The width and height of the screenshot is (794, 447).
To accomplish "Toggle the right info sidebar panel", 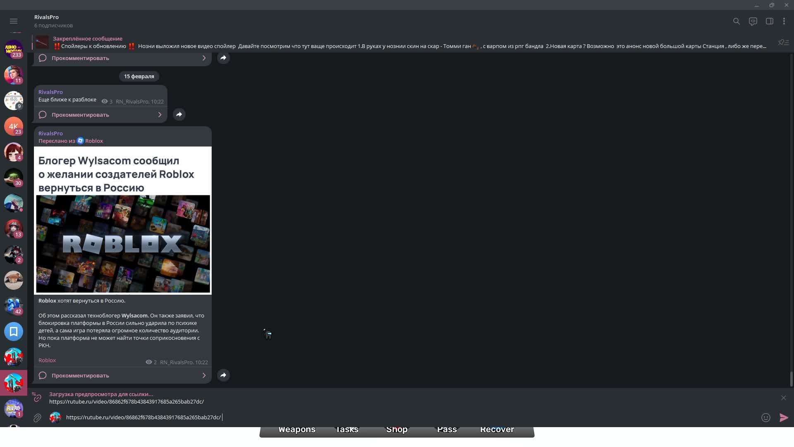I will (769, 21).
